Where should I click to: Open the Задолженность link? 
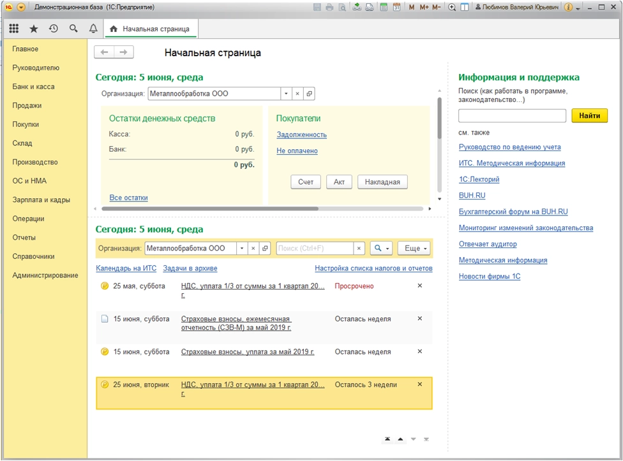(x=301, y=135)
